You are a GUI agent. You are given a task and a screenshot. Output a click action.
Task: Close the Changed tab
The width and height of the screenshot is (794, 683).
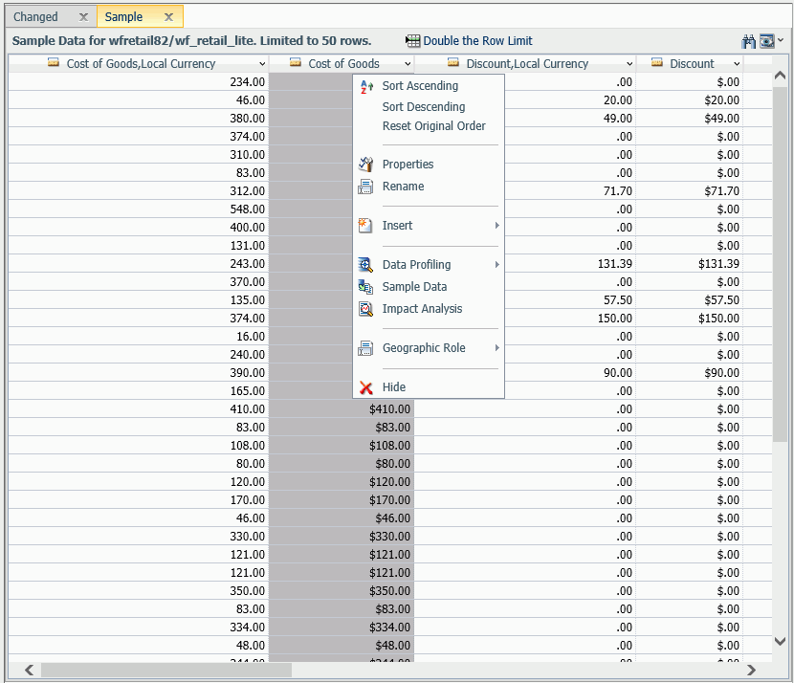tap(83, 17)
